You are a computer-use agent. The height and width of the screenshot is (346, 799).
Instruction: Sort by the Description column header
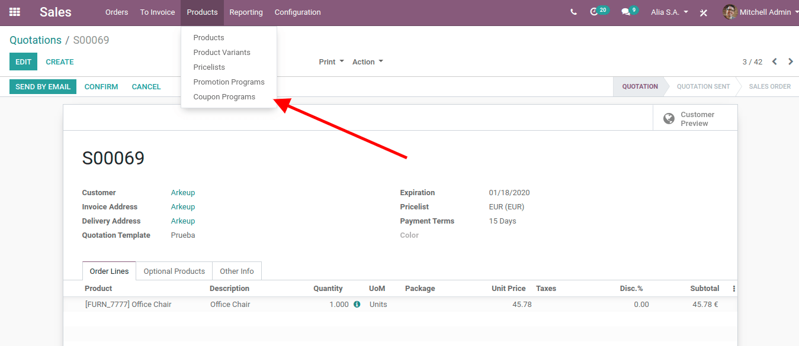point(230,289)
